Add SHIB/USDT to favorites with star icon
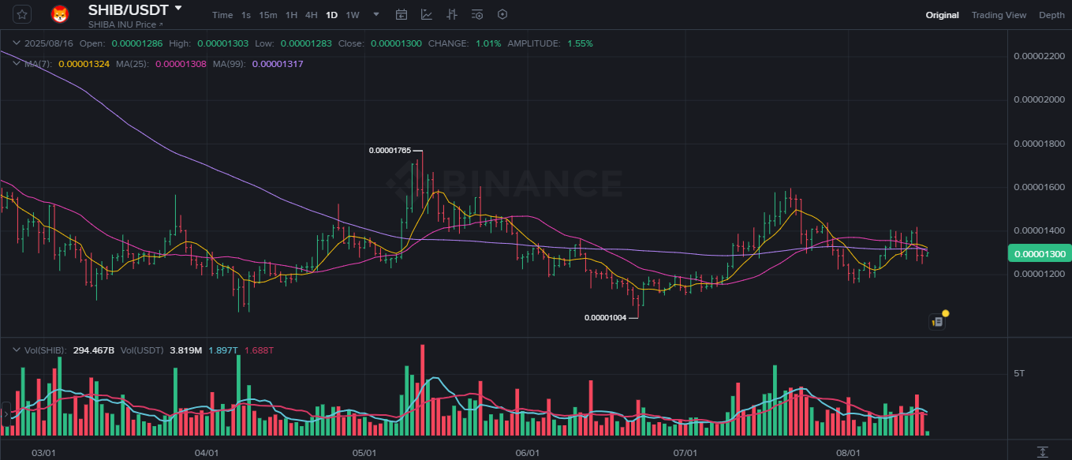 click(22, 14)
